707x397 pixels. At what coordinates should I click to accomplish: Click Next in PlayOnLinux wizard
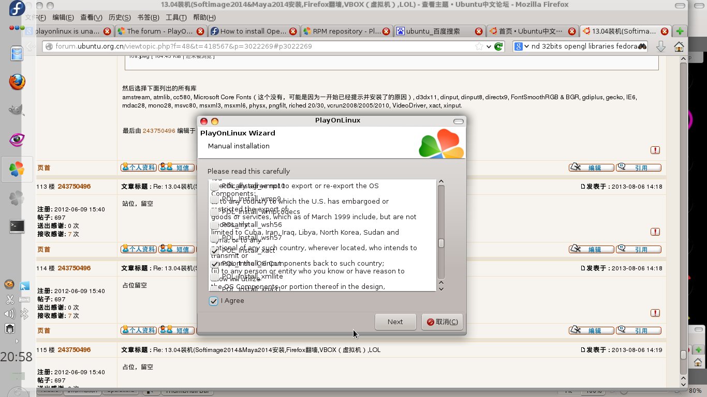[x=395, y=322]
